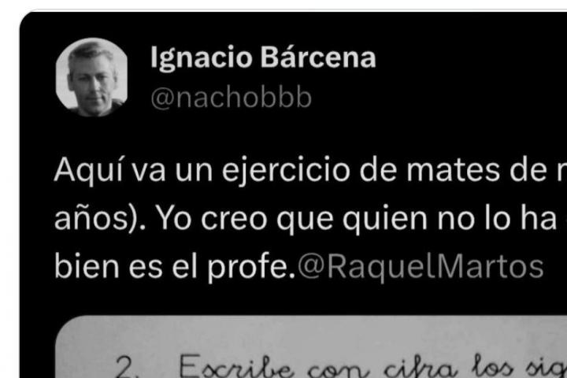Viewport: 567px width, 378px height.
Task: Click the word mates in the tweet
Action: tap(454, 169)
